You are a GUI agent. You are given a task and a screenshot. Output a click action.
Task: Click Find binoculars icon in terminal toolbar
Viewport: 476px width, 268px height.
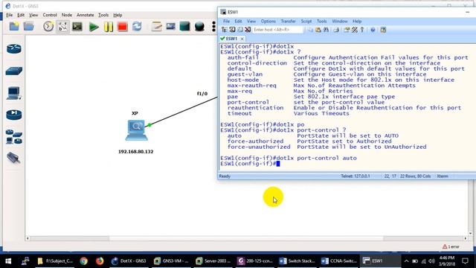(326, 30)
